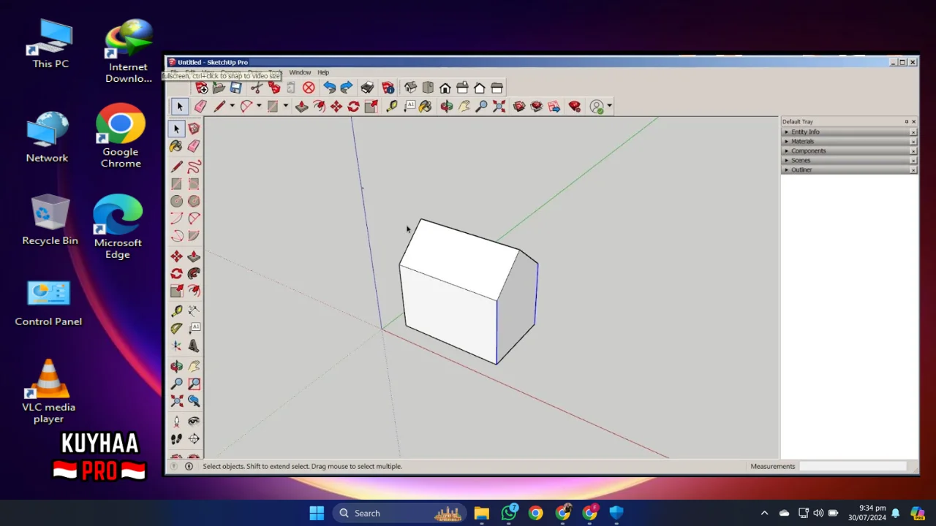
Task: Click the Windows Start button
Action: [317, 513]
